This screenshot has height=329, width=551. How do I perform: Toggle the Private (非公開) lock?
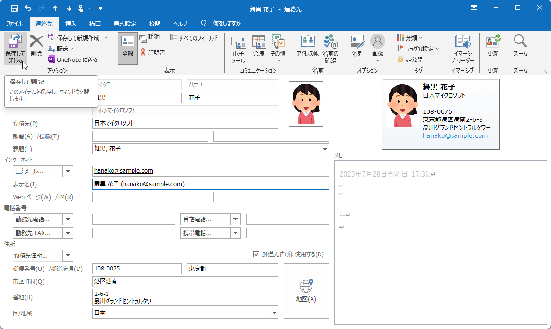410,59
